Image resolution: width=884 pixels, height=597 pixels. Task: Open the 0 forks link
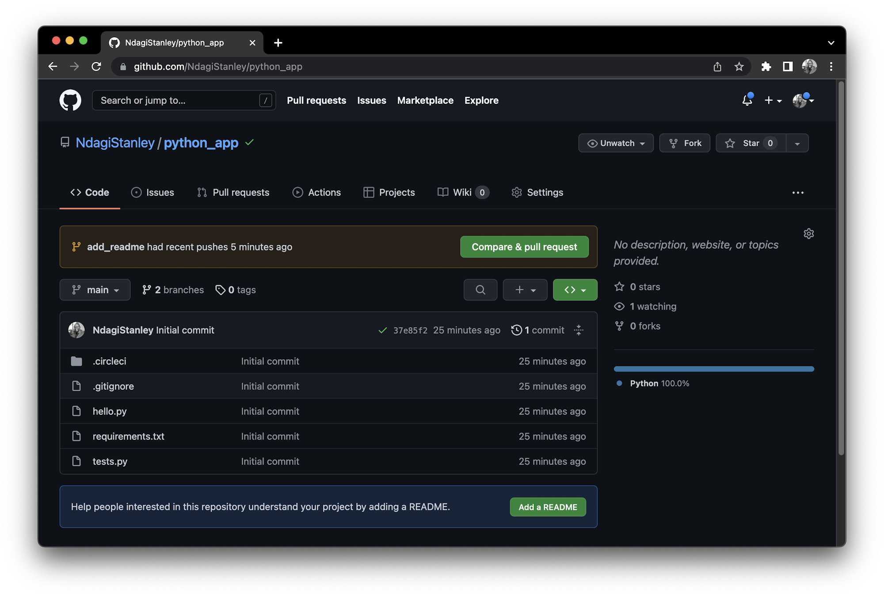coord(637,326)
